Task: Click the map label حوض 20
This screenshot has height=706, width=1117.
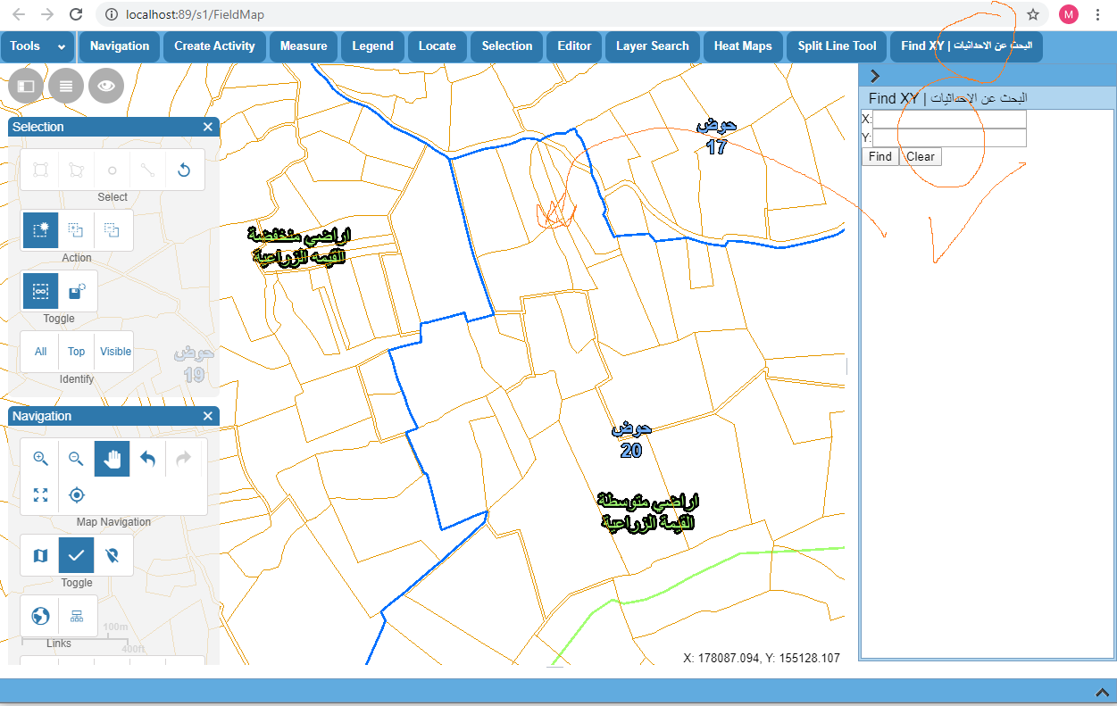Action: (x=631, y=440)
